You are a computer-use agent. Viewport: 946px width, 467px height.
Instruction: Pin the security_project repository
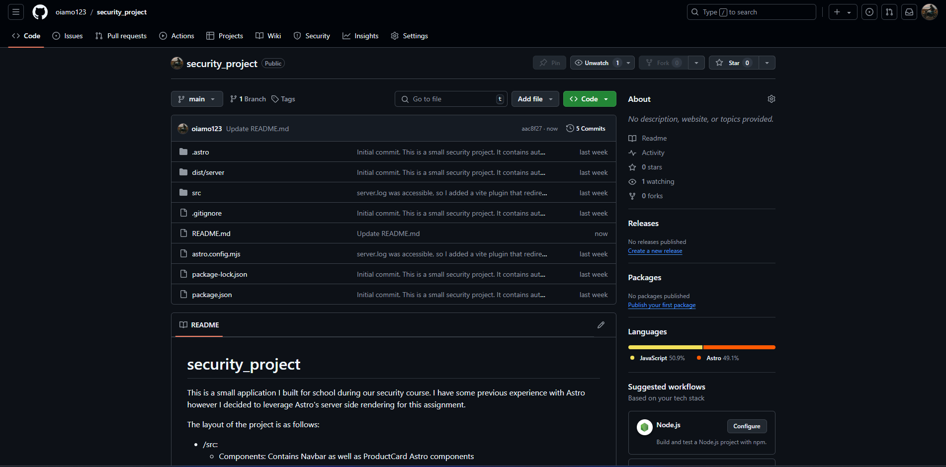tap(550, 63)
